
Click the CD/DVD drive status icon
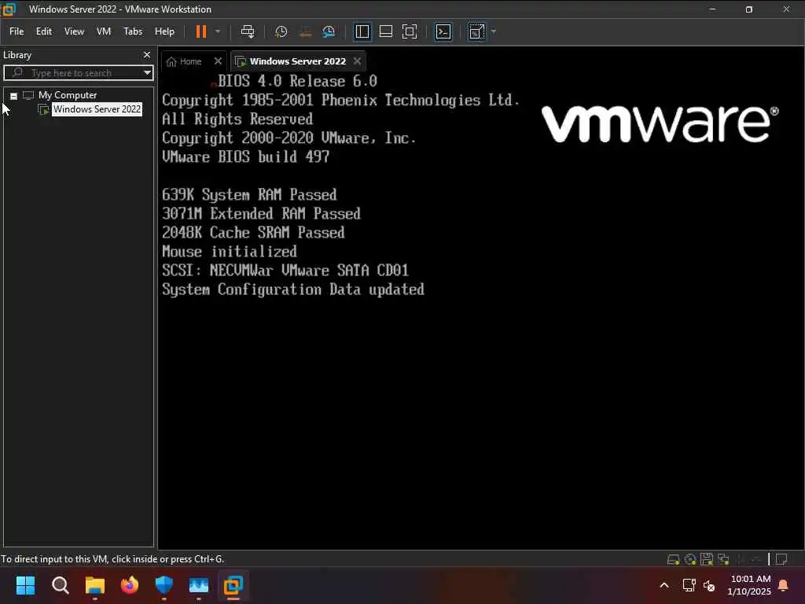(690, 559)
